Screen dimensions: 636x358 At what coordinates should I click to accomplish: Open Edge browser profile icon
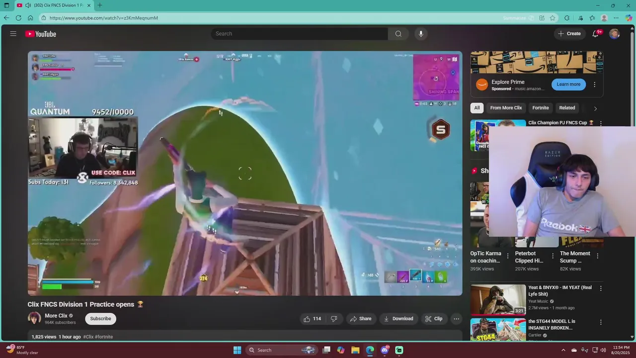604,18
